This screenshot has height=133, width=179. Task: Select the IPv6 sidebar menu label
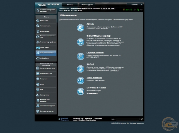point(42,84)
